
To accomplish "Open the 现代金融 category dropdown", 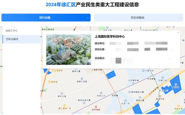I will [x=46, y=18].
